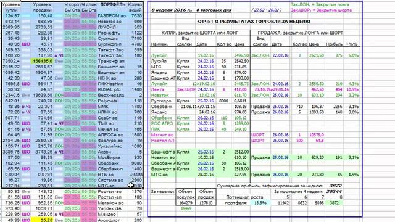The height and width of the screenshot is (222, 395).
Task: Select the ГМКНорНик cell
Action: point(110,84)
